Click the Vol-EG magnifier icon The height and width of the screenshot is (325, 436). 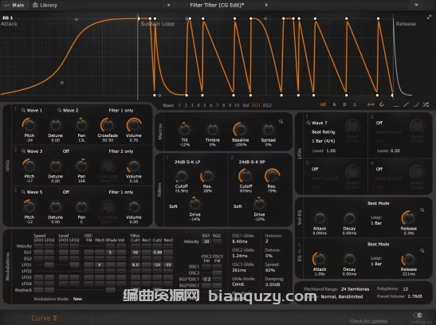pyautogui.click(x=422, y=209)
